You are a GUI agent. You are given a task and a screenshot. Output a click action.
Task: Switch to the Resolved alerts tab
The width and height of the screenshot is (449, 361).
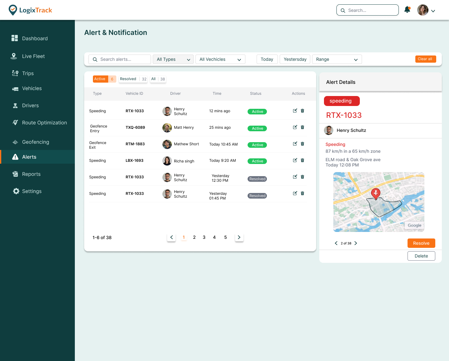coord(133,79)
